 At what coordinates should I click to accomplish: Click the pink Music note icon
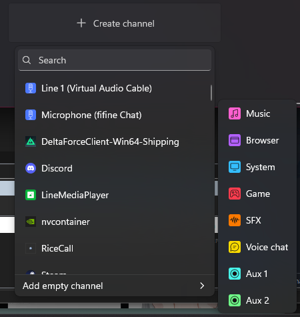pos(235,113)
